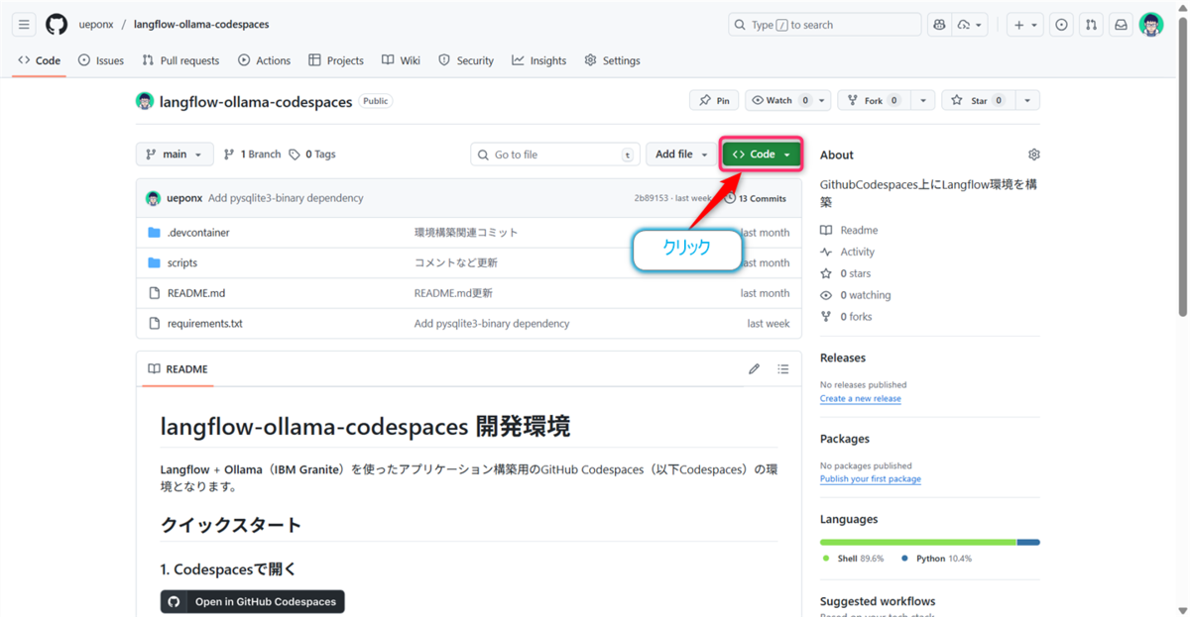Open the Projects tab

pyautogui.click(x=336, y=60)
